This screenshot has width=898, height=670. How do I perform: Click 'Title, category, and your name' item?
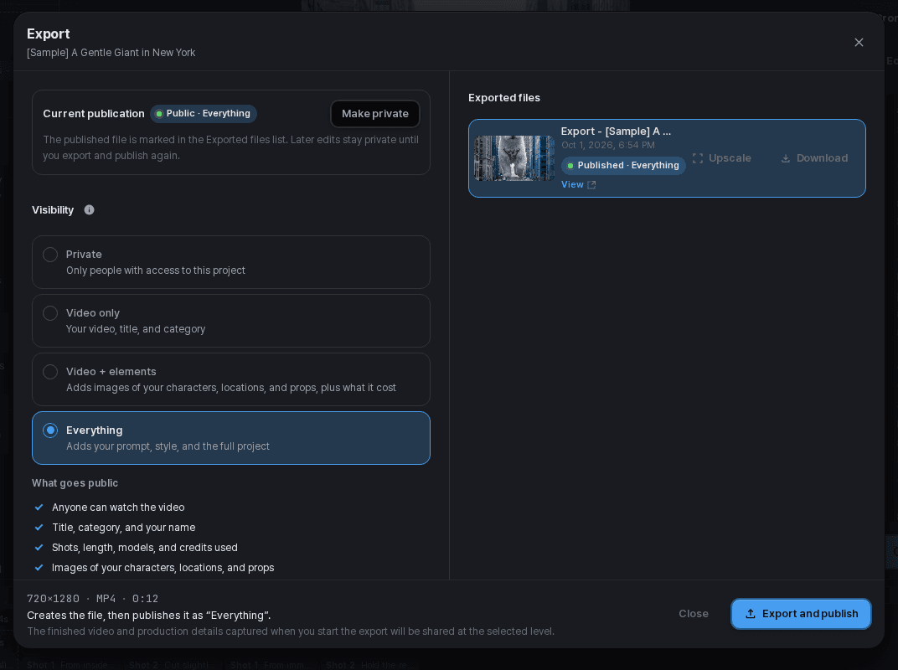pyautogui.click(x=124, y=528)
